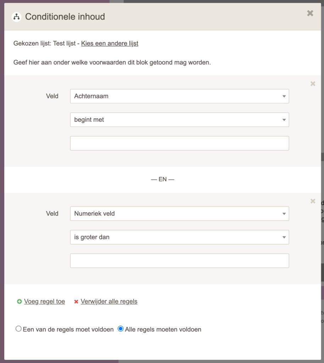Open the Achternaam field dropdown
324x363 pixels.
point(179,96)
